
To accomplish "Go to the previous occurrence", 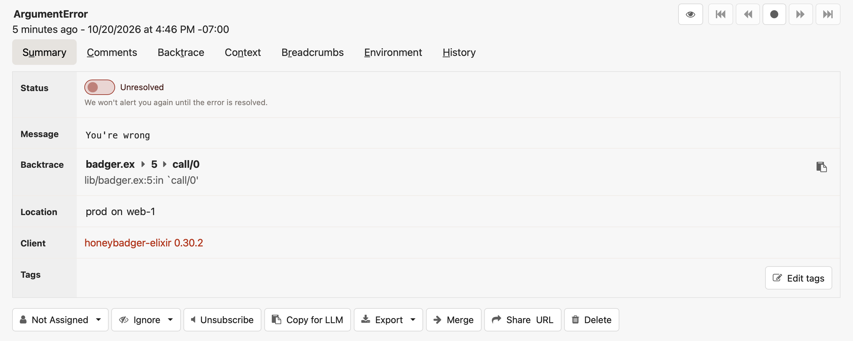I will click(x=748, y=14).
